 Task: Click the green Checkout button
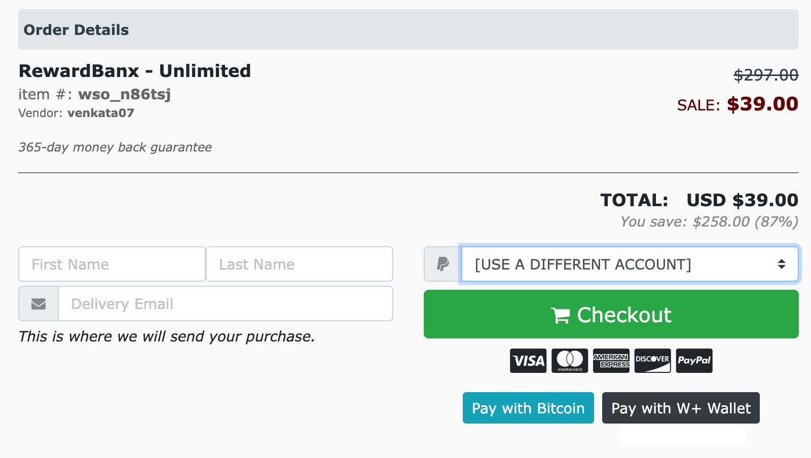pyautogui.click(x=611, y=314)
